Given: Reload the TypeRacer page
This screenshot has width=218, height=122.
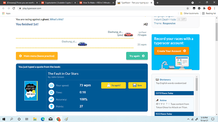Looking at the screenshot, I should click(14, 8).
